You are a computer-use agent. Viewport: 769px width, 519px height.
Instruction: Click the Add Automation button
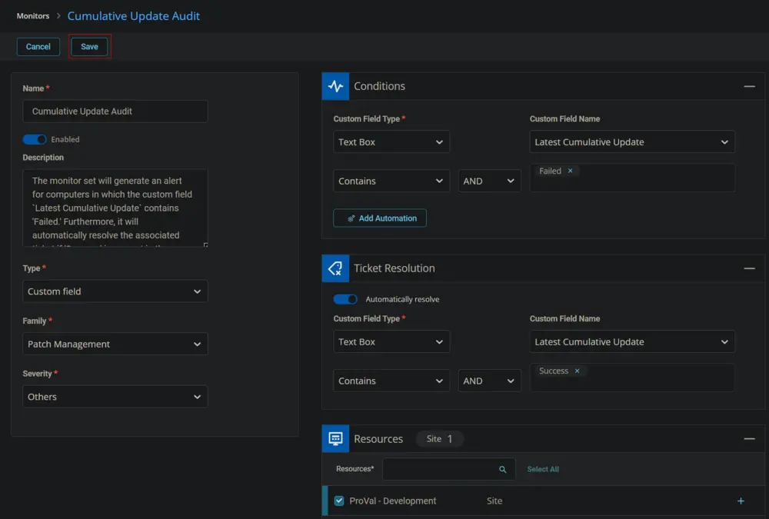click(x=380, y=218)
